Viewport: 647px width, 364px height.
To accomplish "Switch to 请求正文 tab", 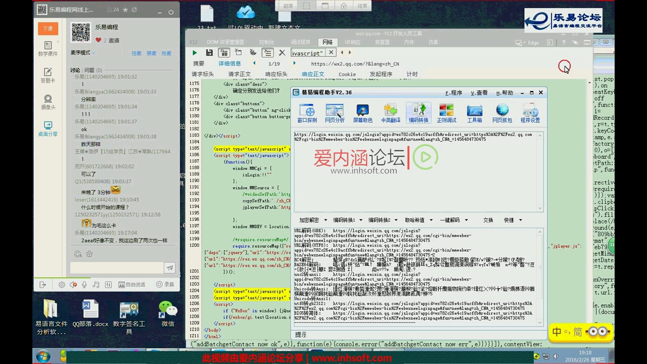I will [239, 74].
